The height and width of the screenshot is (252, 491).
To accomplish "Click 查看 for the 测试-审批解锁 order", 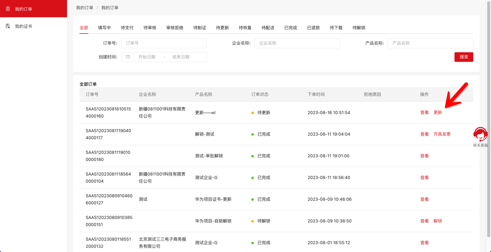I will click(x=424, y=156).
